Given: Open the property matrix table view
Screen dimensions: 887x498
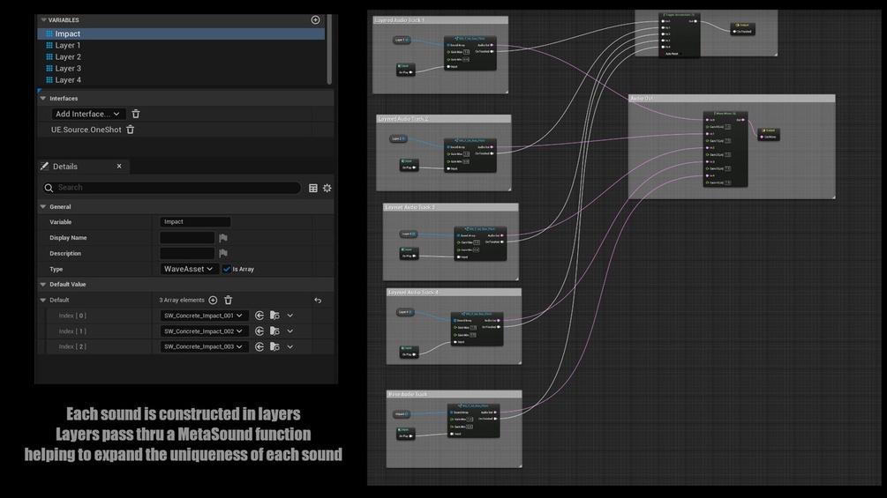Looking at the screenshot, I should click(312, 188).
